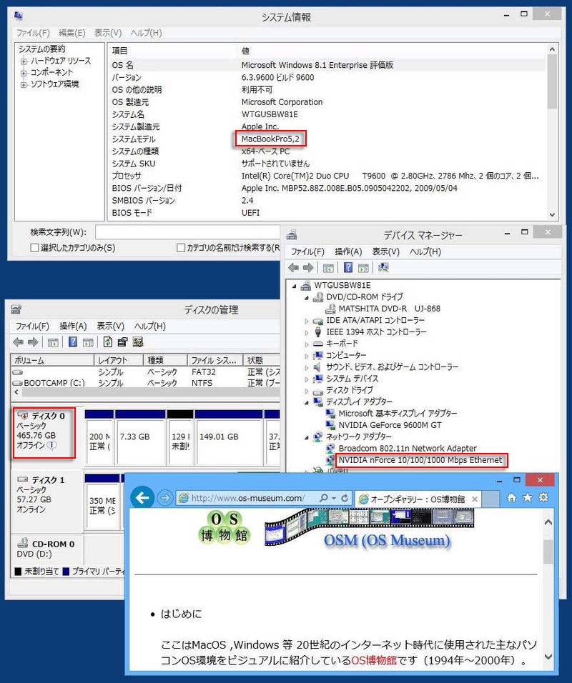
Task: Open the address bar dropdown arrow in IE
Action: click(334, 498)
